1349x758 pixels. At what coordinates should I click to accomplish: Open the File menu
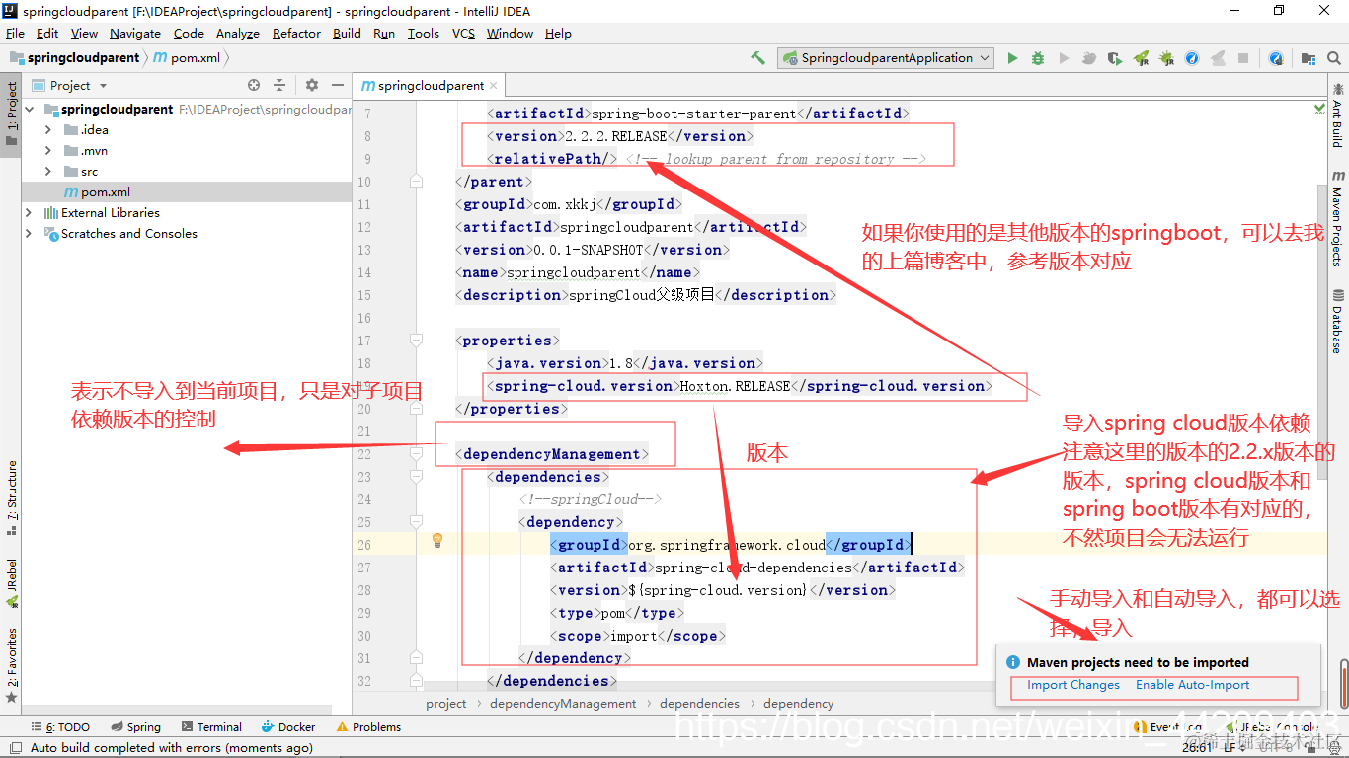[x=15, y=33]
